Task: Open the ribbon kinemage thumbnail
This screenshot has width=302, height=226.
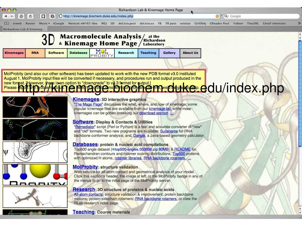Action: pos(35,107)
